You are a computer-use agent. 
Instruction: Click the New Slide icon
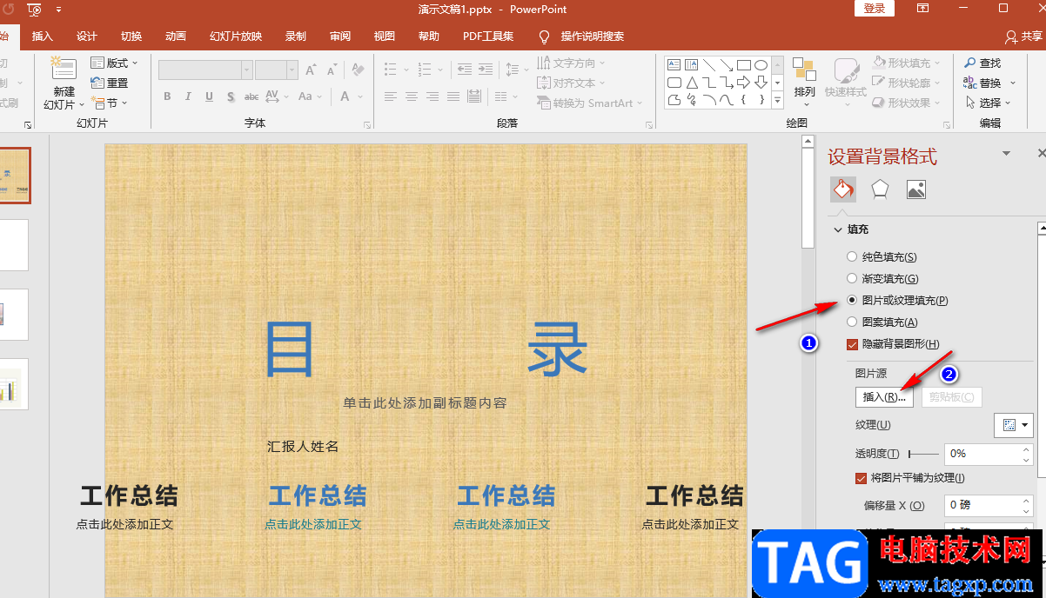(64, 70)
